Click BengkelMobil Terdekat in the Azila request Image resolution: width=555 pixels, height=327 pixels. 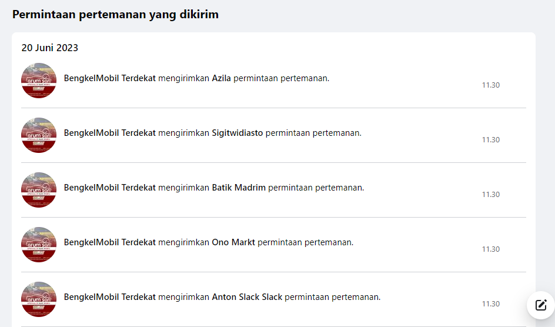pos(110,78)
